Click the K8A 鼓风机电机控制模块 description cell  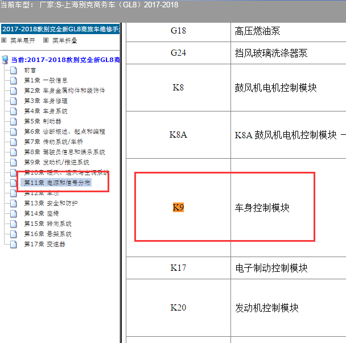coord(288,135)
